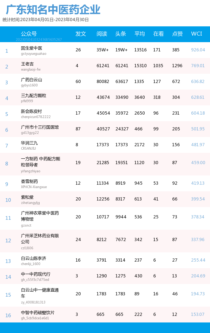
Task: Click the 阅读 column header to sort
Action: pyautogui.click(x=102, y=34)
